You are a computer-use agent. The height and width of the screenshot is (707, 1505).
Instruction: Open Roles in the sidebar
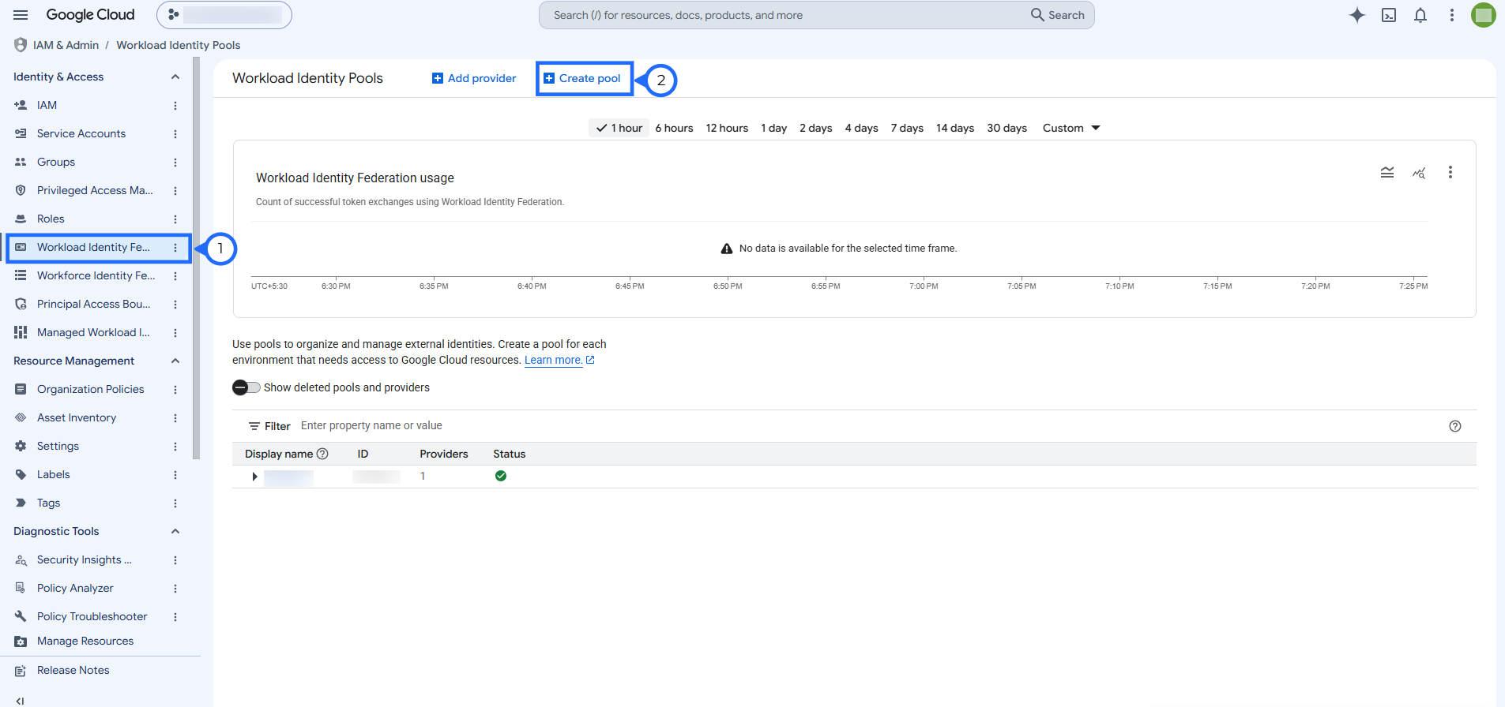tap(51, 219)
